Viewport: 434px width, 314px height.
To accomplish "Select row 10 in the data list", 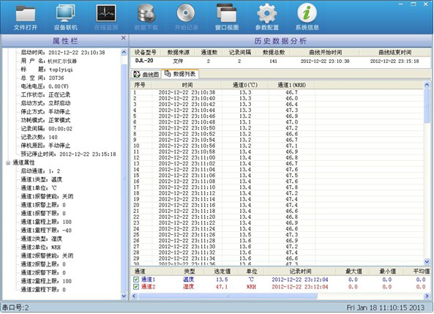I will coord(277,146).
